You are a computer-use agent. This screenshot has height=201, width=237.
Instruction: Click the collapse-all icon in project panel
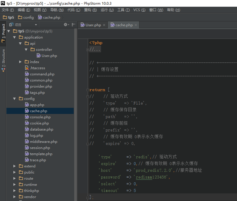coord(73,25)
